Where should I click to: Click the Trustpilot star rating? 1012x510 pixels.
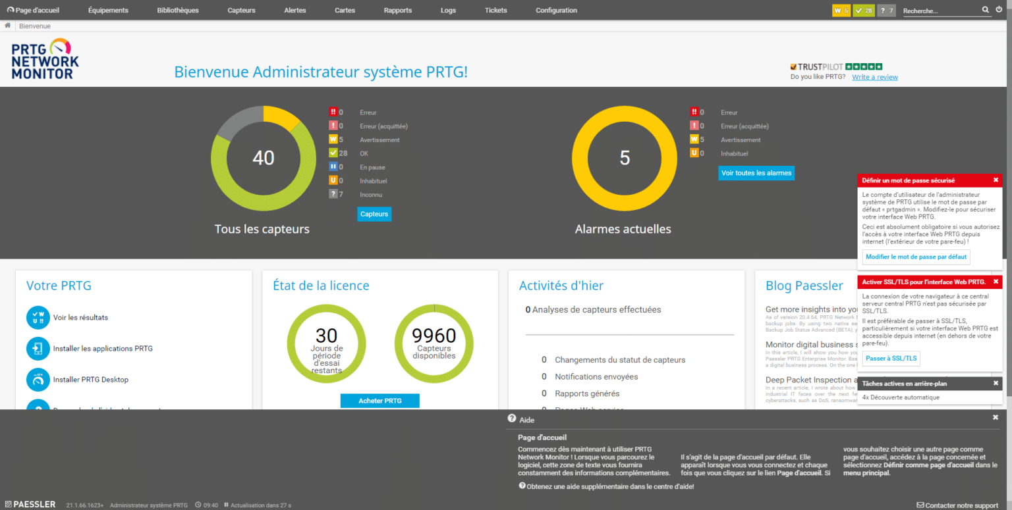[864, 66]
